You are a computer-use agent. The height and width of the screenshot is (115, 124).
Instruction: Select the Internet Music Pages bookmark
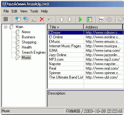[x=65, y=46]
